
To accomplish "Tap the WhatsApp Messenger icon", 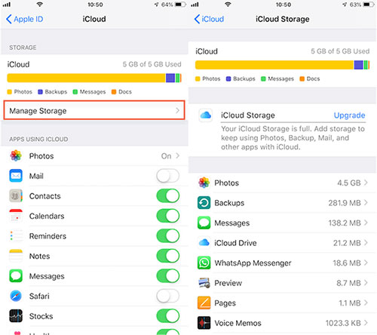I will click(x=204, y=263).
